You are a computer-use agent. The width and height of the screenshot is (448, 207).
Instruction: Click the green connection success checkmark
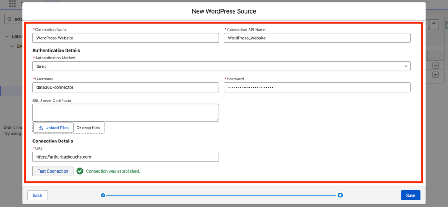pos(80,171)
